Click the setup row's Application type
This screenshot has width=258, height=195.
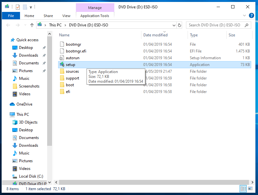point(200,65)
